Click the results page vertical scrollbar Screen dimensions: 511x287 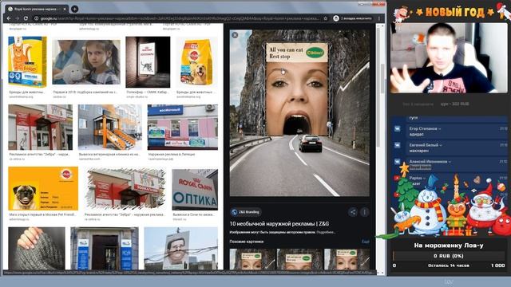point(382,78)
